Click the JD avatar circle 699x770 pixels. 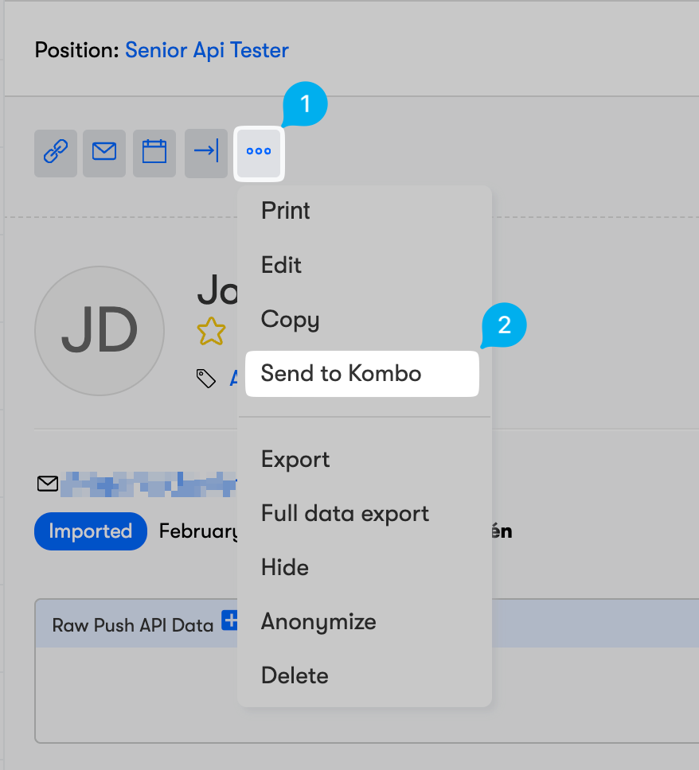coord(100,330)
